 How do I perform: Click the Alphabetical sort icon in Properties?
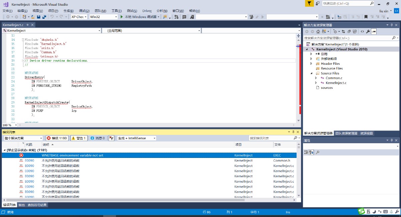point(311,152)
